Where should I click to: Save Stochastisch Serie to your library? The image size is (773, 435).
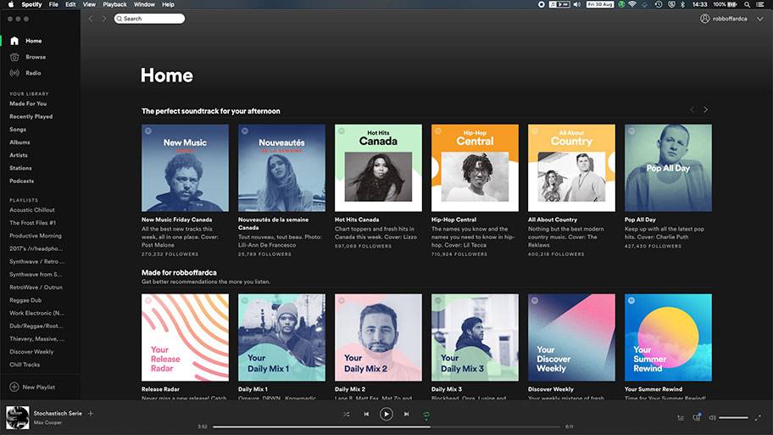[x=91, y=413]
